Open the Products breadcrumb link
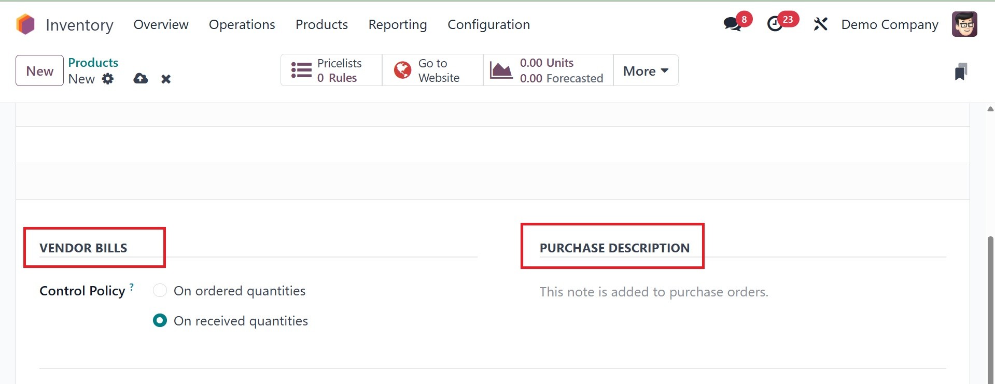995x384 pixels. tap(93, 63)
